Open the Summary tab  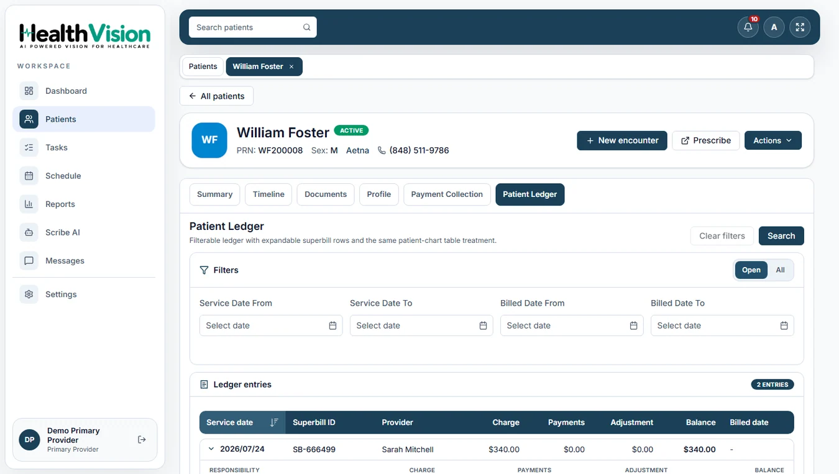[x=214, y=194]
